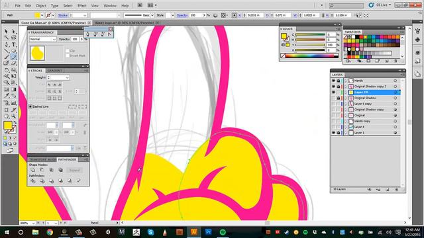Enable the Invert Mask checkbox

click(68, 56)
